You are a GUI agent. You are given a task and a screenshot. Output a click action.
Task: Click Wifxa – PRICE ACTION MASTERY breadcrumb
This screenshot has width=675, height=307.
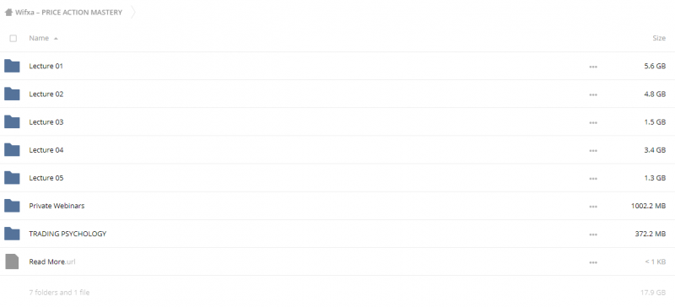pyautogui.click(x=69, y=12)
